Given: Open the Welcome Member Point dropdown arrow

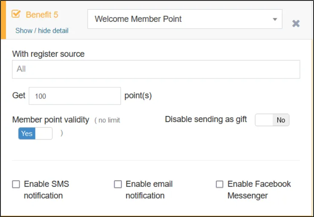Looking at the screenshot, I should (x=275, y=19).
